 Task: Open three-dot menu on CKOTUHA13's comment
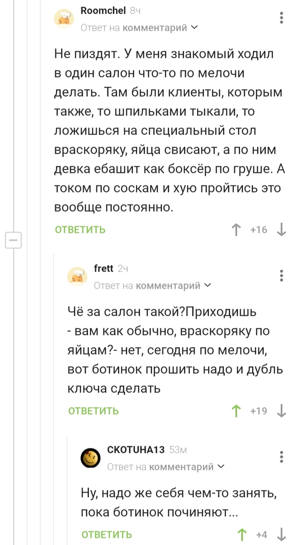pyautogui.click(x=281, y=457)
